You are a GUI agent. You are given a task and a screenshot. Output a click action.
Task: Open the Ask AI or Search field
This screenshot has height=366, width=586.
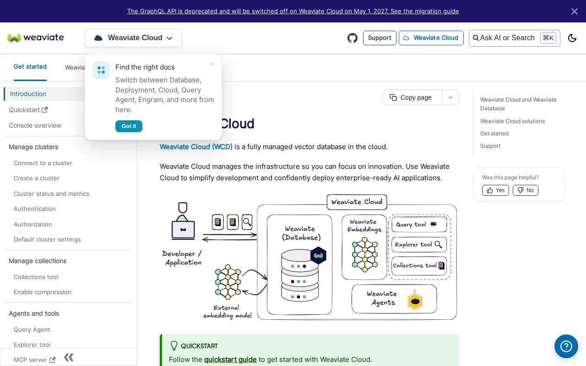pyautogui.click(x=515, y=38)
